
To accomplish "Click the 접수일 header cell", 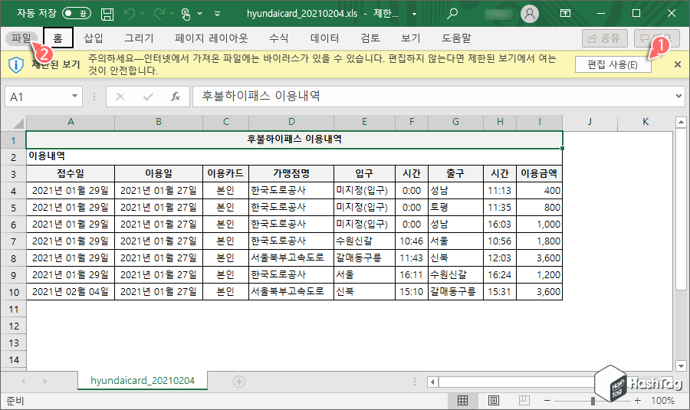I will 71,173.
